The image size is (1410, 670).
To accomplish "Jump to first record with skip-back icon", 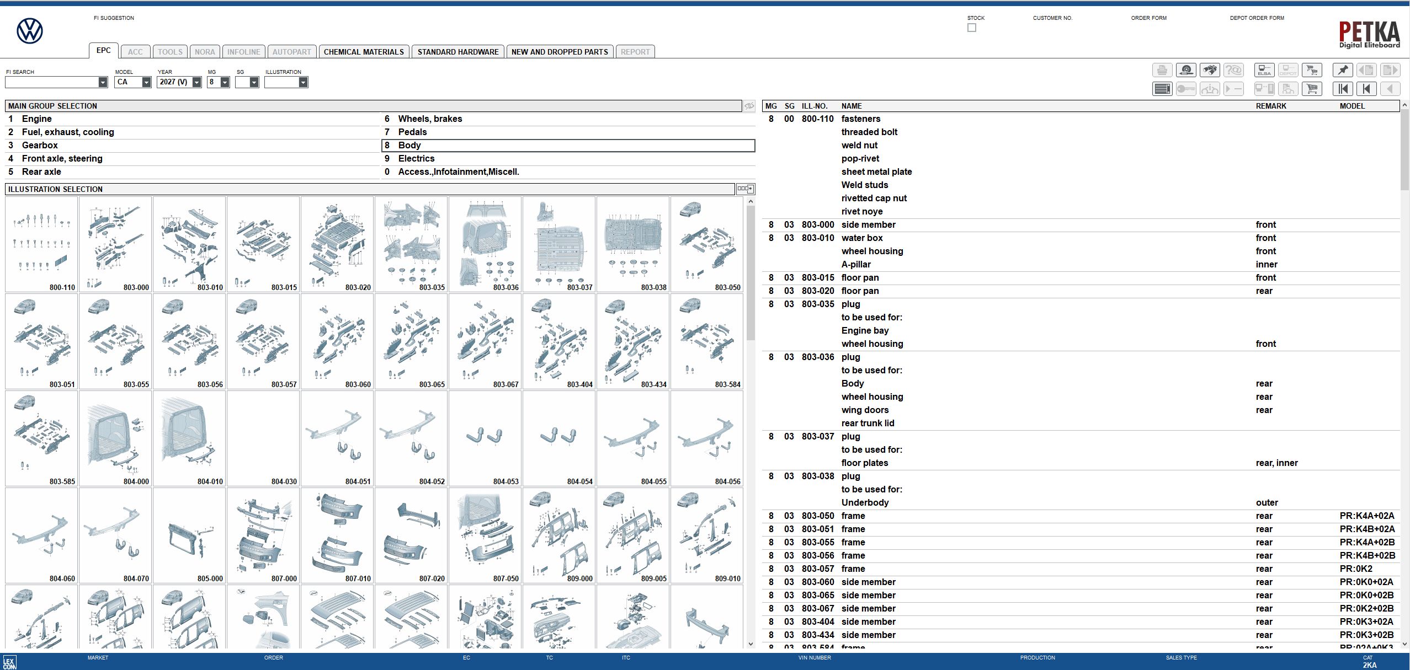I will (1344, 88).
